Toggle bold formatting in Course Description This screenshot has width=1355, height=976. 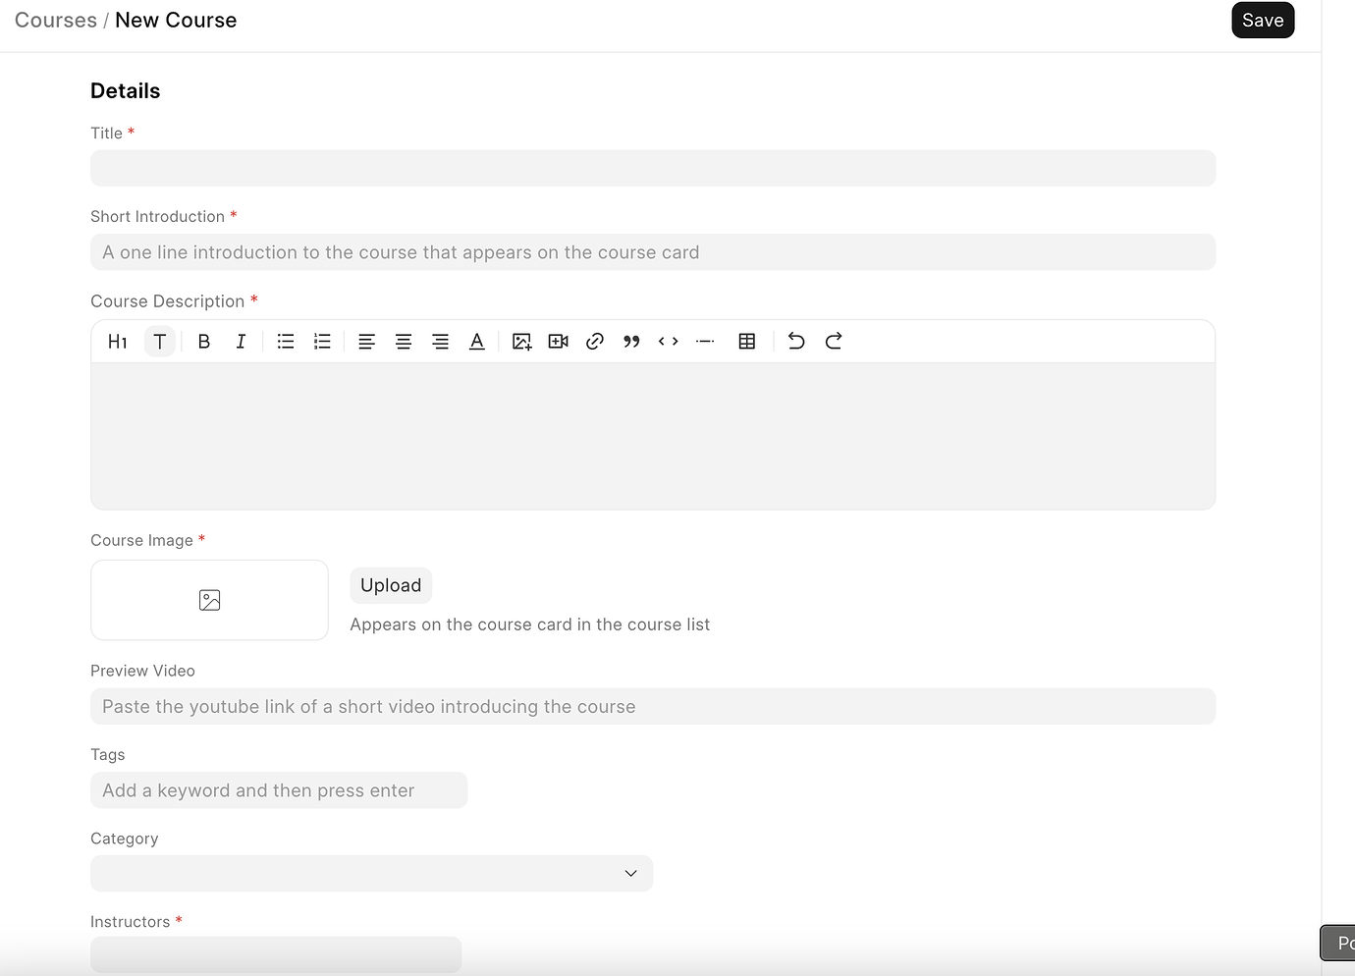204,342
